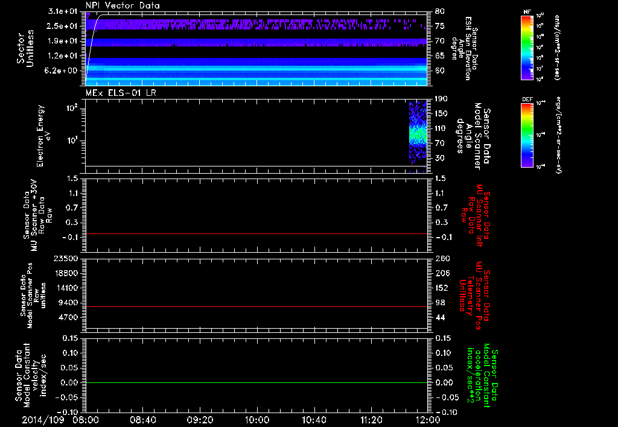
Task: Click the NPI Vector Data panel title
Action: (x=123, y=5)
